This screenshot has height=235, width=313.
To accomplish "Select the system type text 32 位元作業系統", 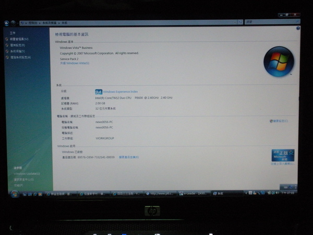I will [x=105, y=109].
